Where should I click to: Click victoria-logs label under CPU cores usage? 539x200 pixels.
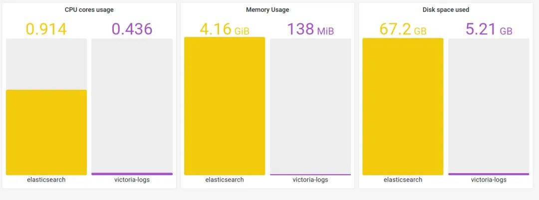coord(132,180)
